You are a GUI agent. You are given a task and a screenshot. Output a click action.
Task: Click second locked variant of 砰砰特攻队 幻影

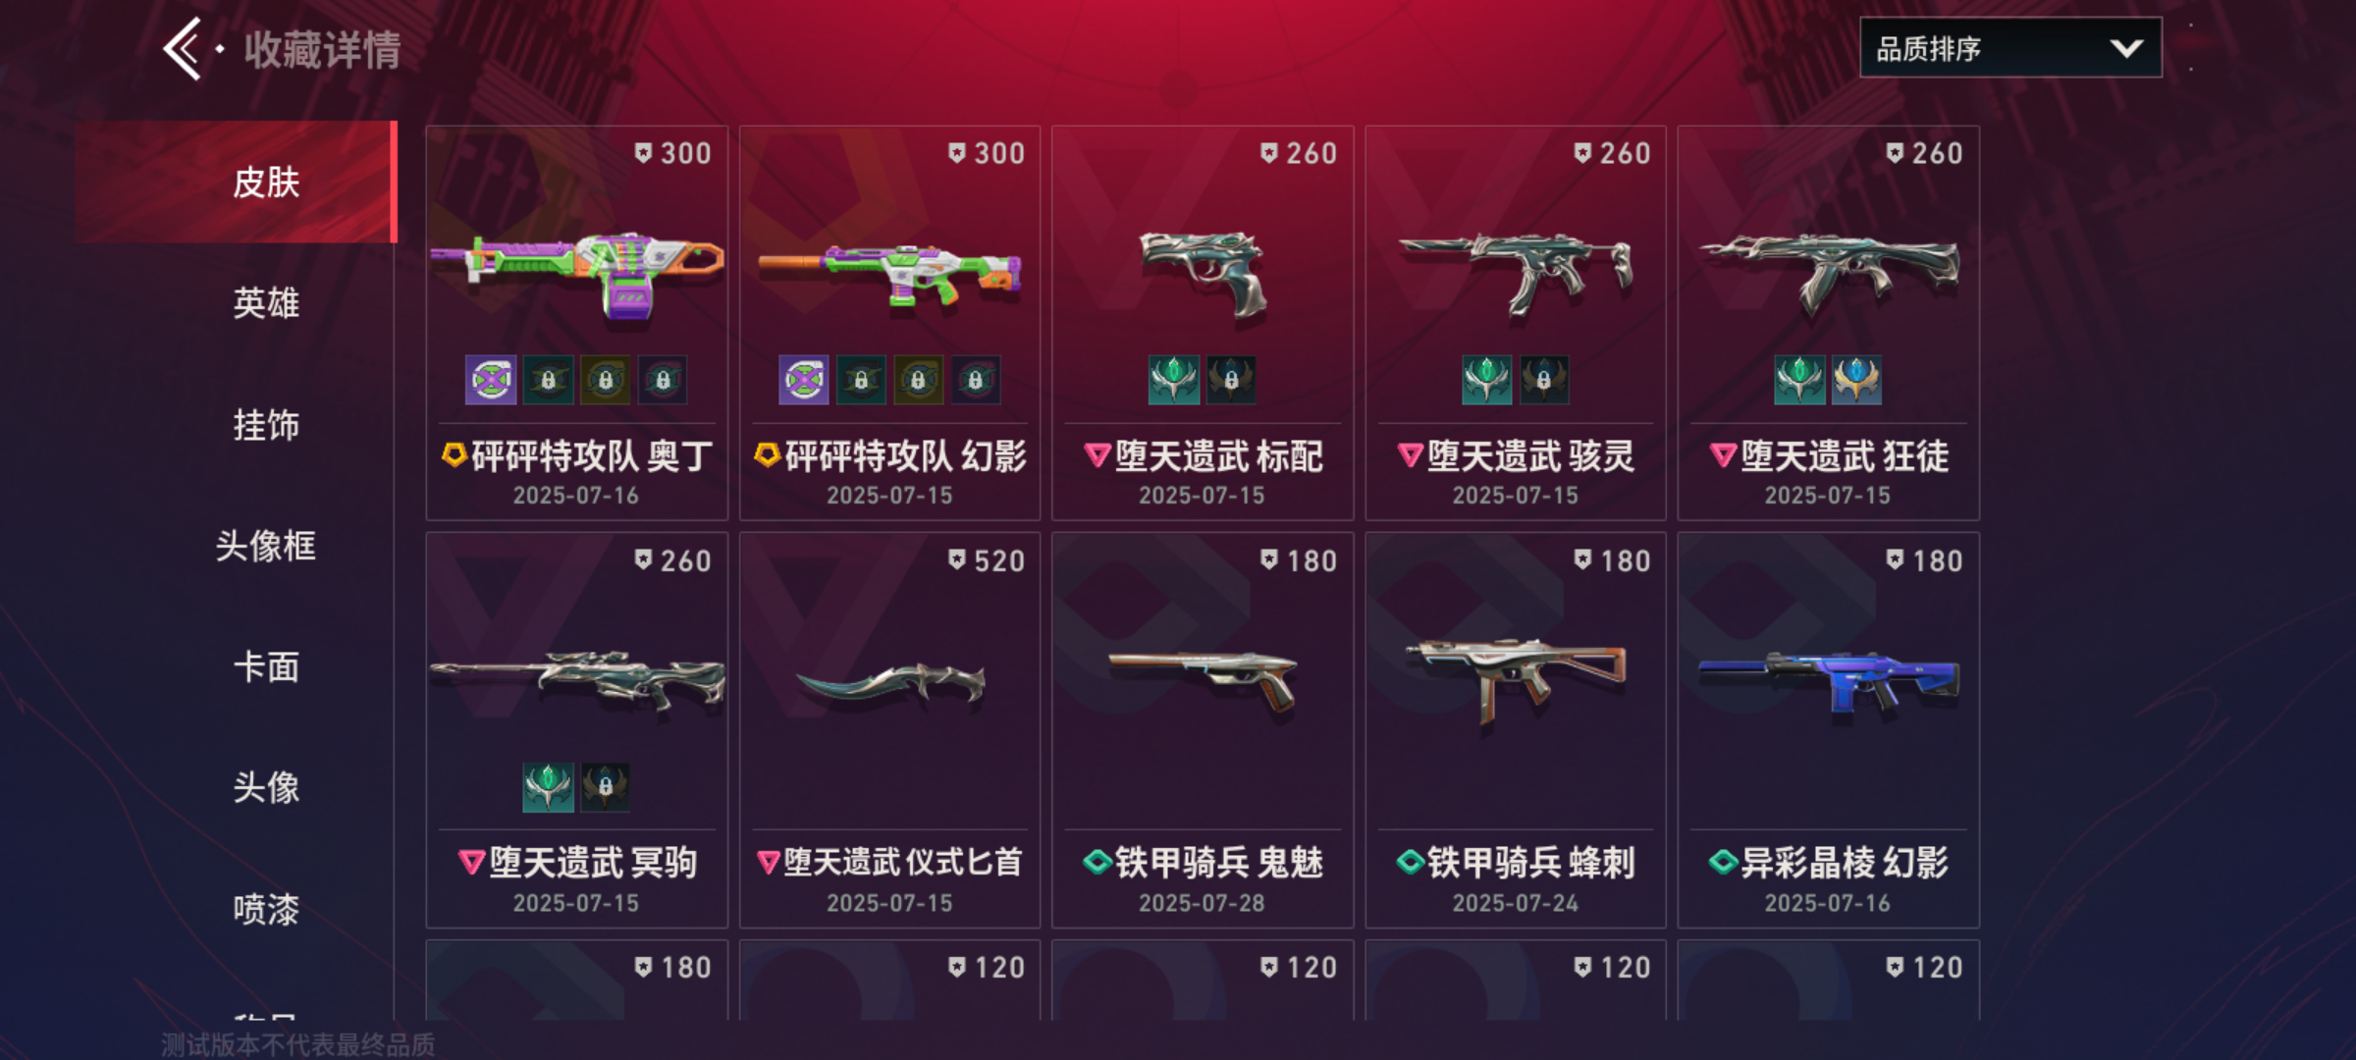tap(918, 380)
